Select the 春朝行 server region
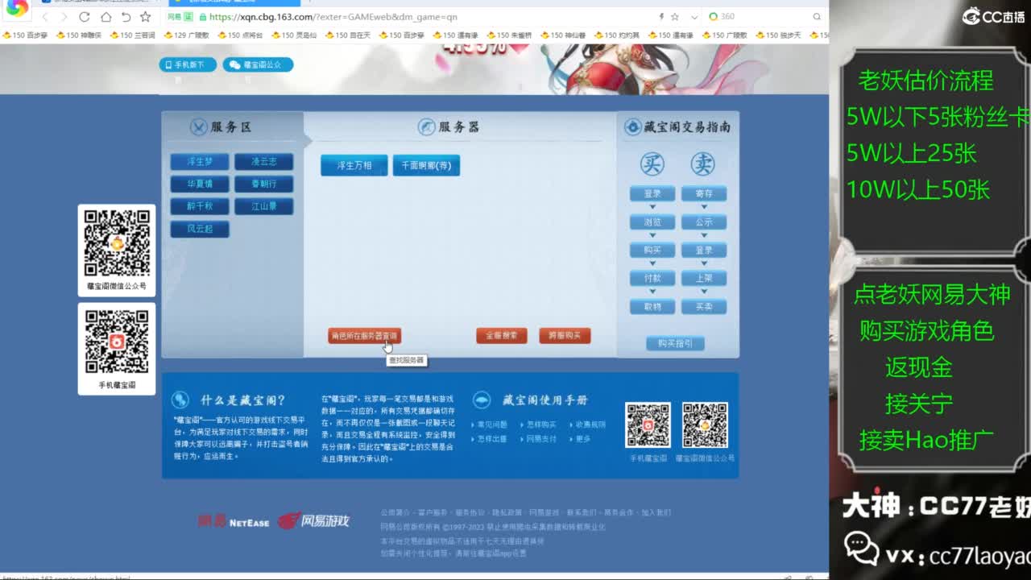The image size is (1031, 580). [263, 184]
